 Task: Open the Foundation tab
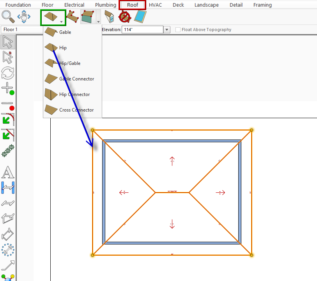coord(18,5)
